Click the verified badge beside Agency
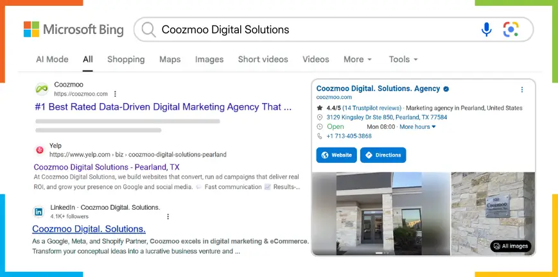Viewport: 558px width, 277px height. pos(446,89)
